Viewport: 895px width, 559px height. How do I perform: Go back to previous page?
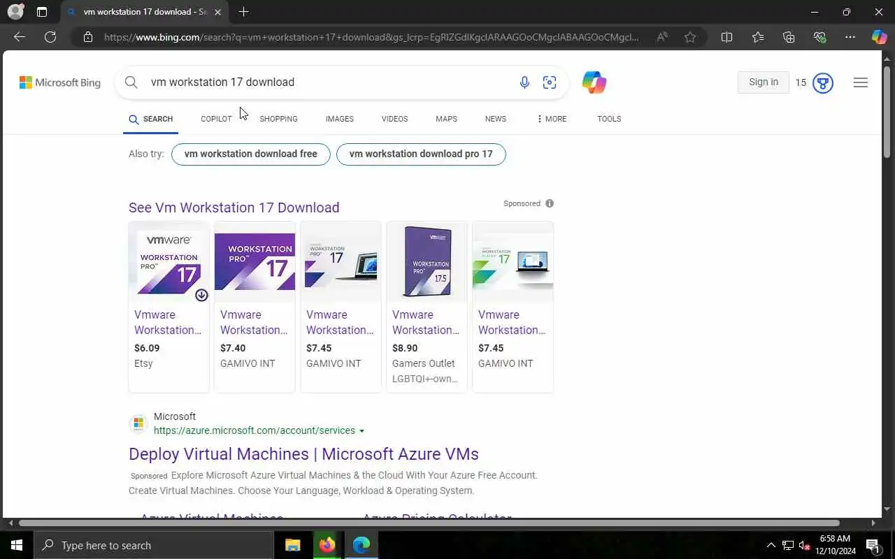[20, 37]
